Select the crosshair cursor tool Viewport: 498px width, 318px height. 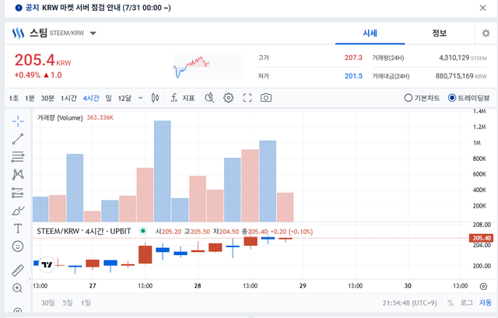point(18,121)
